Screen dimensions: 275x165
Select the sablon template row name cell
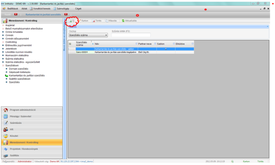tap(116, 49)
